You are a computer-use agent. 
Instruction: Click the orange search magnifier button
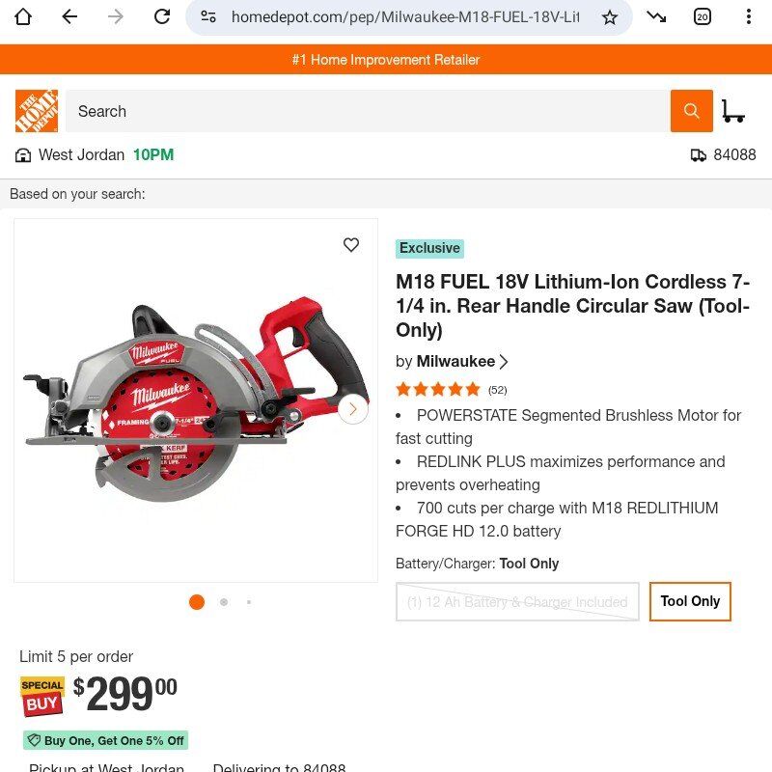click(691, 111)
